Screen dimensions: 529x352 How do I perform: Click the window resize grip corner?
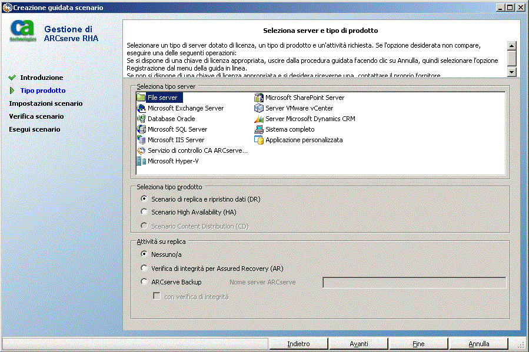(x=522, y=344)
